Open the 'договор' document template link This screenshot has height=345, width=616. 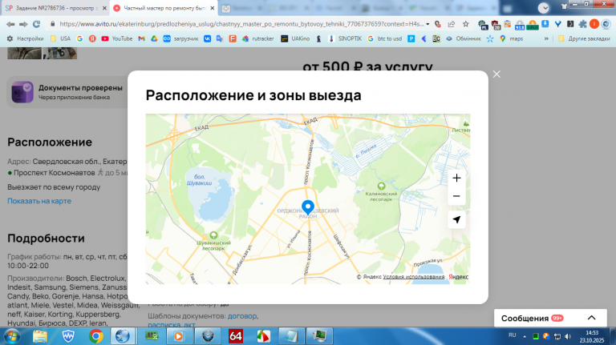pyautogui.click(x=242, y=316)
